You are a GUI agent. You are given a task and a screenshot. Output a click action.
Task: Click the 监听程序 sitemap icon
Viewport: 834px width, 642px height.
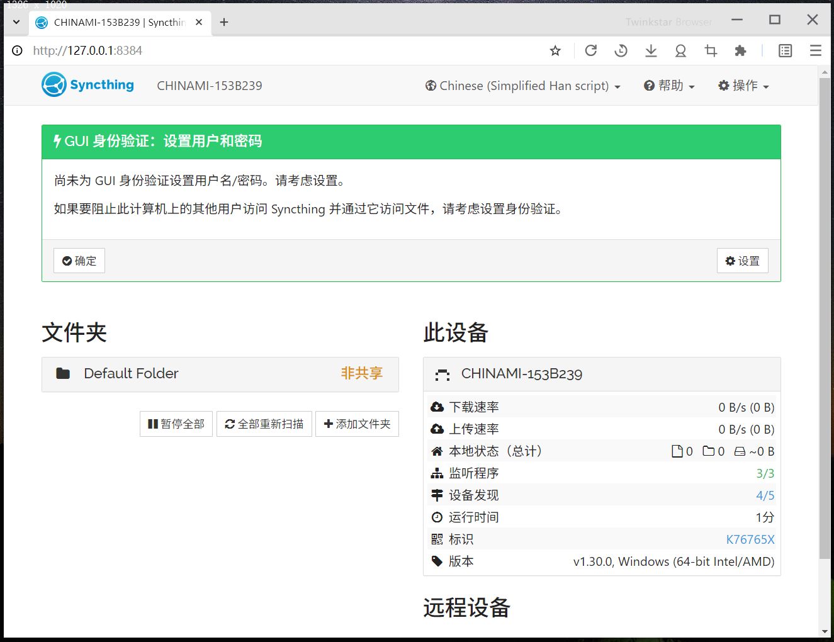[x=437, y=473]
